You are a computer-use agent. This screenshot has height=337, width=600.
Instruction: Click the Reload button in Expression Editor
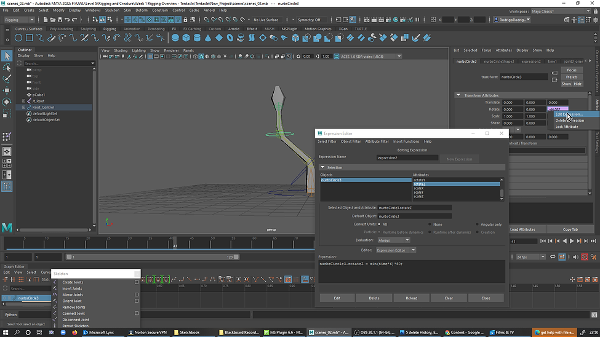pos(411,298)
